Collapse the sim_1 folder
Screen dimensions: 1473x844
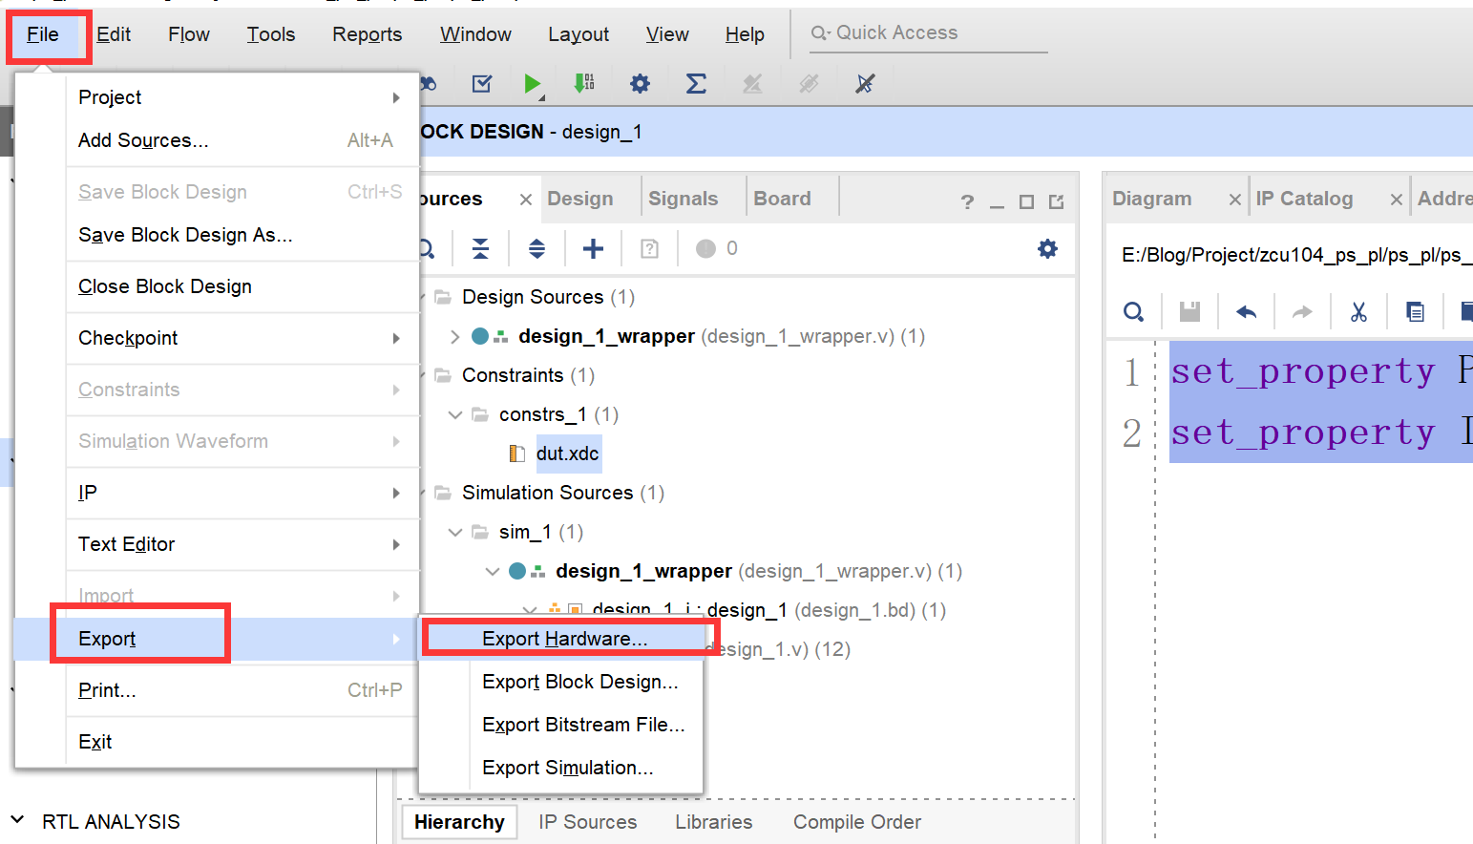click(x=454, y=532)
